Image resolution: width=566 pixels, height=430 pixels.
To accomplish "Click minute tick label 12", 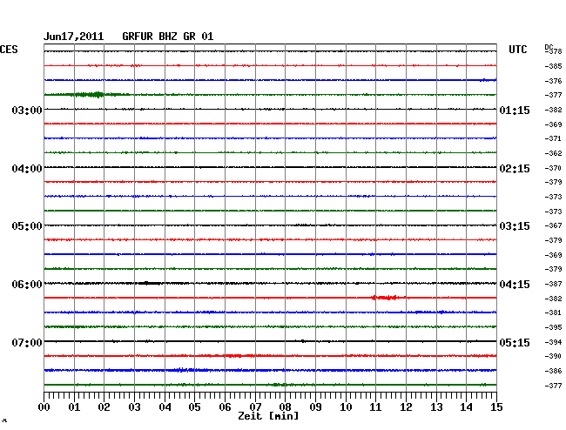I will (406, 406).
